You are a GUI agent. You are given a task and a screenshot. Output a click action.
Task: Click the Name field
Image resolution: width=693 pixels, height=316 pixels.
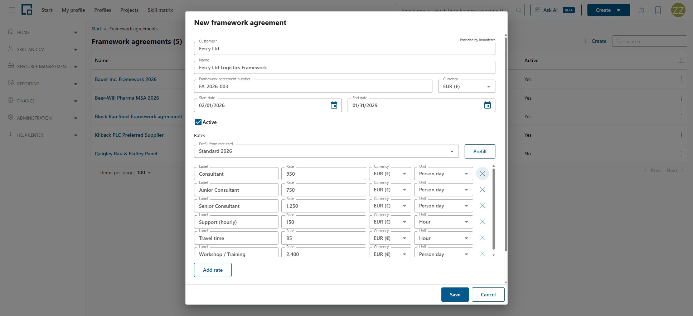[344, 67]
